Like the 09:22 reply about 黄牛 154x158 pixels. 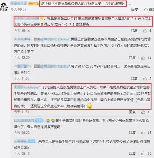click(x=143, y=133)
